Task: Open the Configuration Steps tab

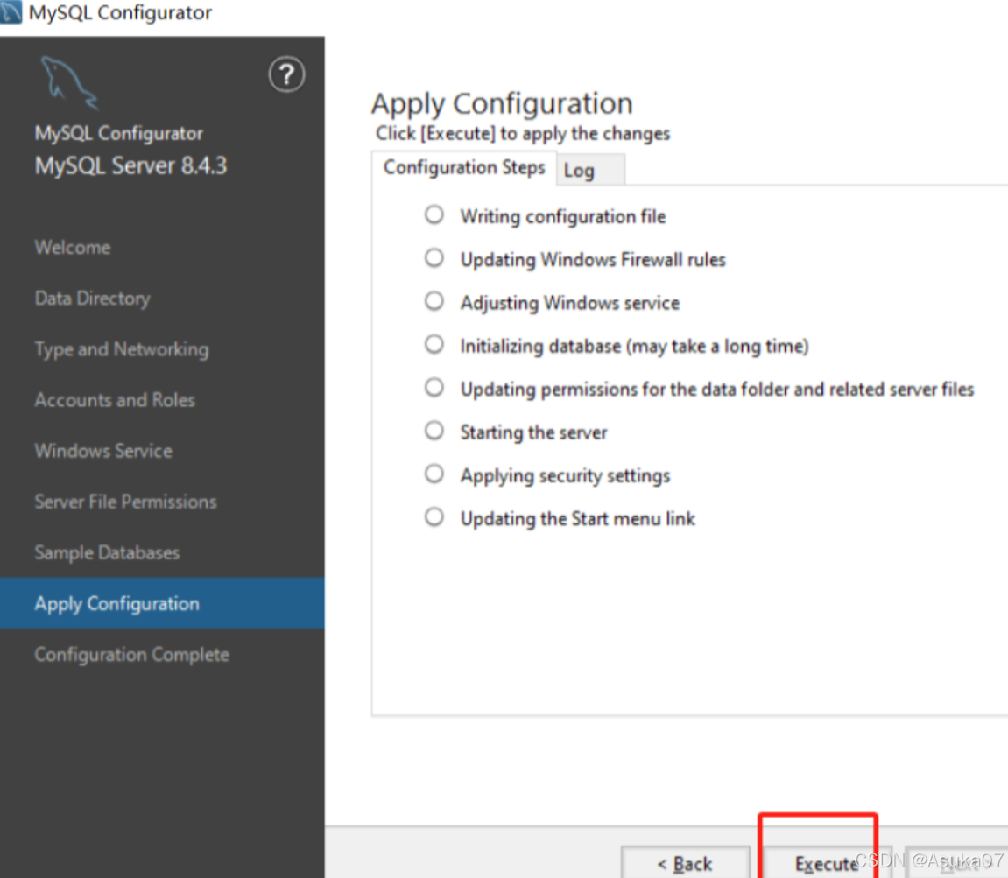Action: [x=464, y=168]
